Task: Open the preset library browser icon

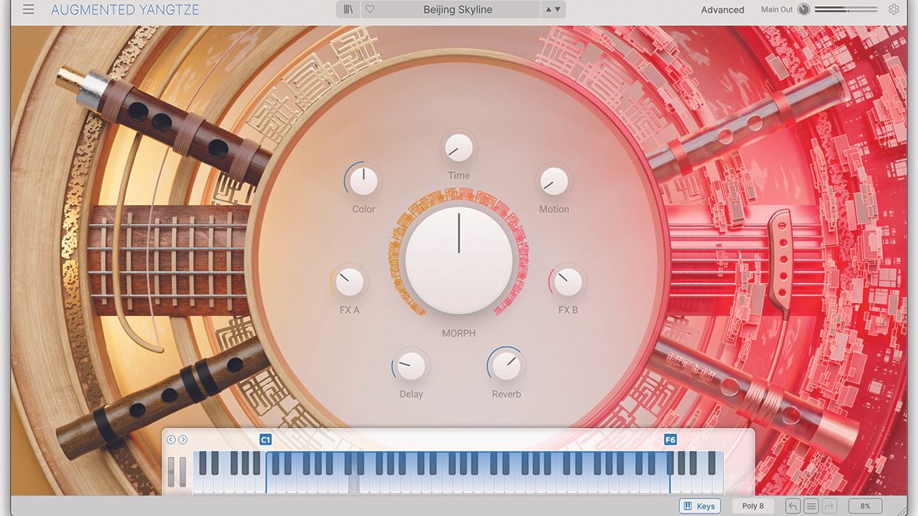Action: [349, 10]
